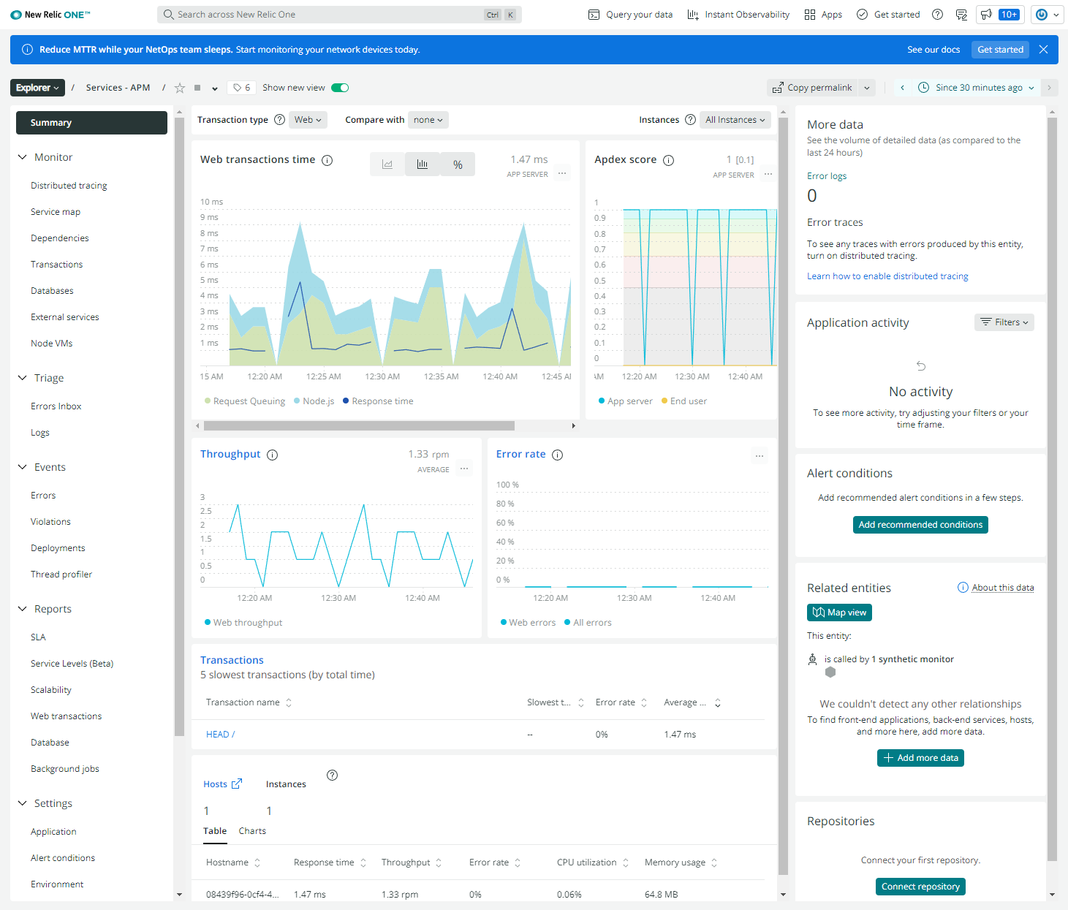
Task: Open the Compare with none dropdown
Action: pos(428,120)
